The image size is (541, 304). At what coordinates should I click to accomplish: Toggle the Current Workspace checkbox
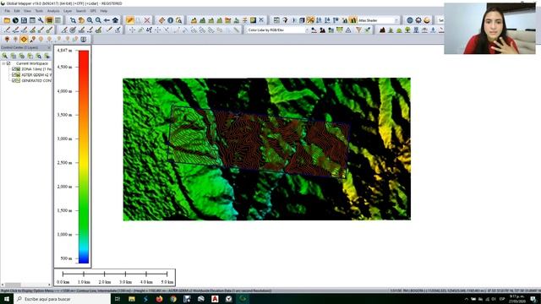click(x=8, y=63)
